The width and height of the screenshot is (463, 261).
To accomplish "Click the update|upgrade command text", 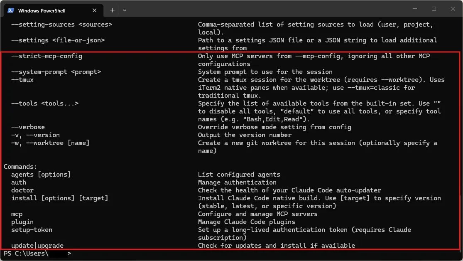I will 37,246.
